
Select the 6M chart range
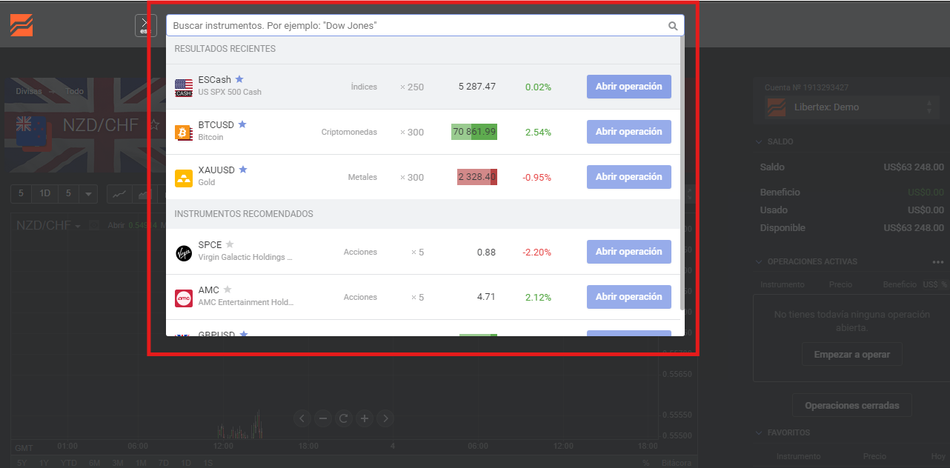pos(94,463)
